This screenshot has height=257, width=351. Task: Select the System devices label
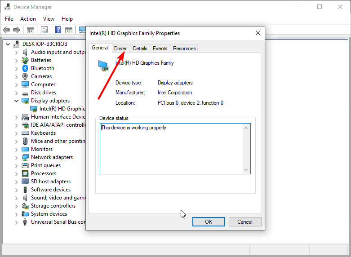49,214
